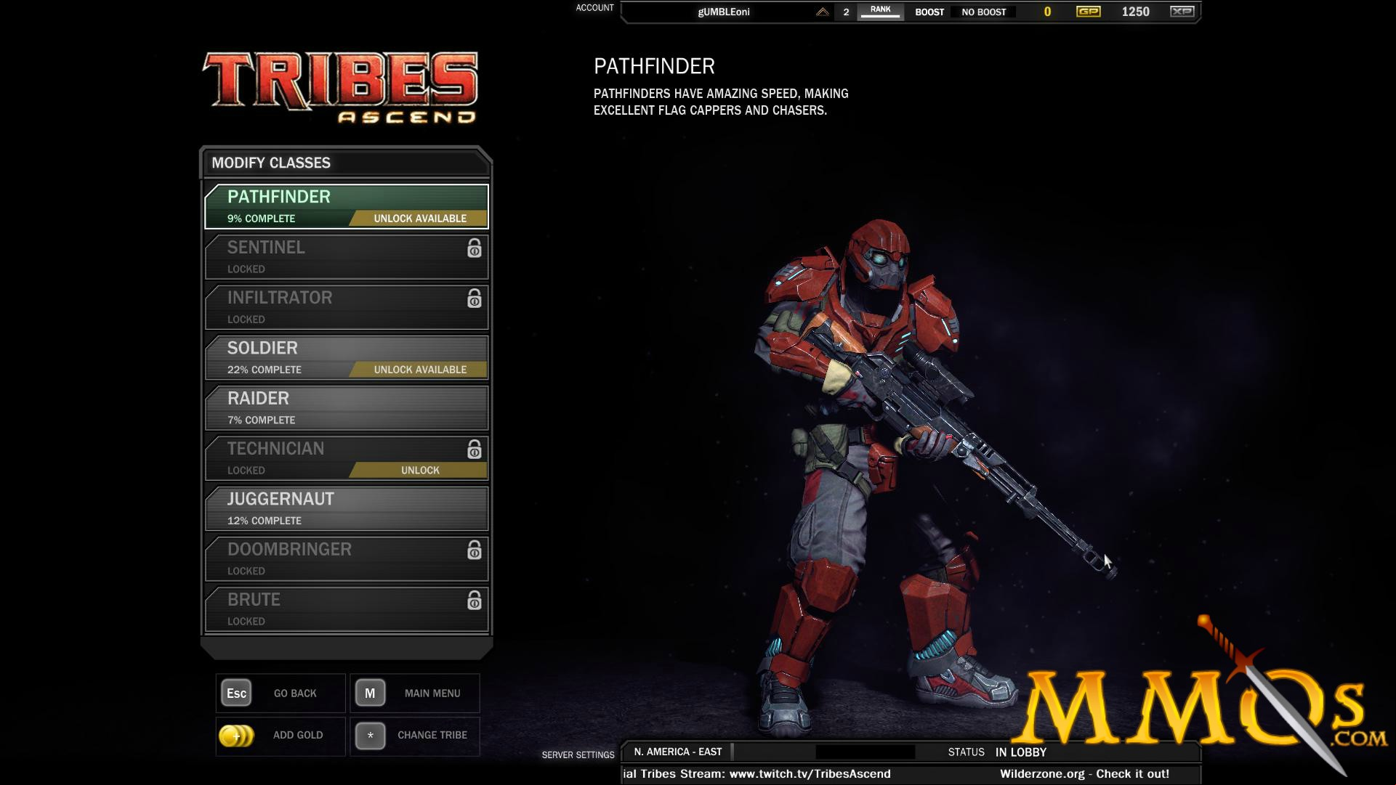Click the Add Gold label

pos(298,735)
